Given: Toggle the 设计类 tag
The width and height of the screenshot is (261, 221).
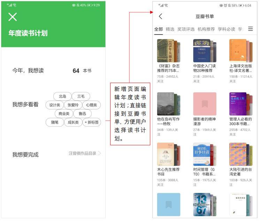Looking at the screenshot, I should coord(55,105).
